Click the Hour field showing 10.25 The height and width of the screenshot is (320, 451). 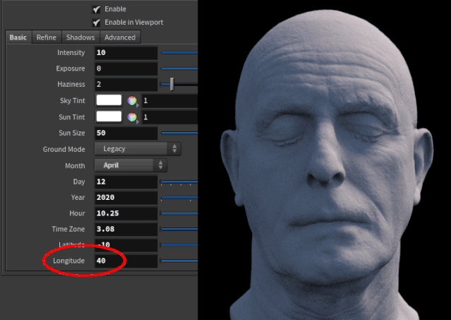[126, 213]
